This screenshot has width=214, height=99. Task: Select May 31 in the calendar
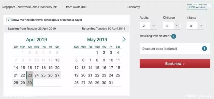click(111, 83)
